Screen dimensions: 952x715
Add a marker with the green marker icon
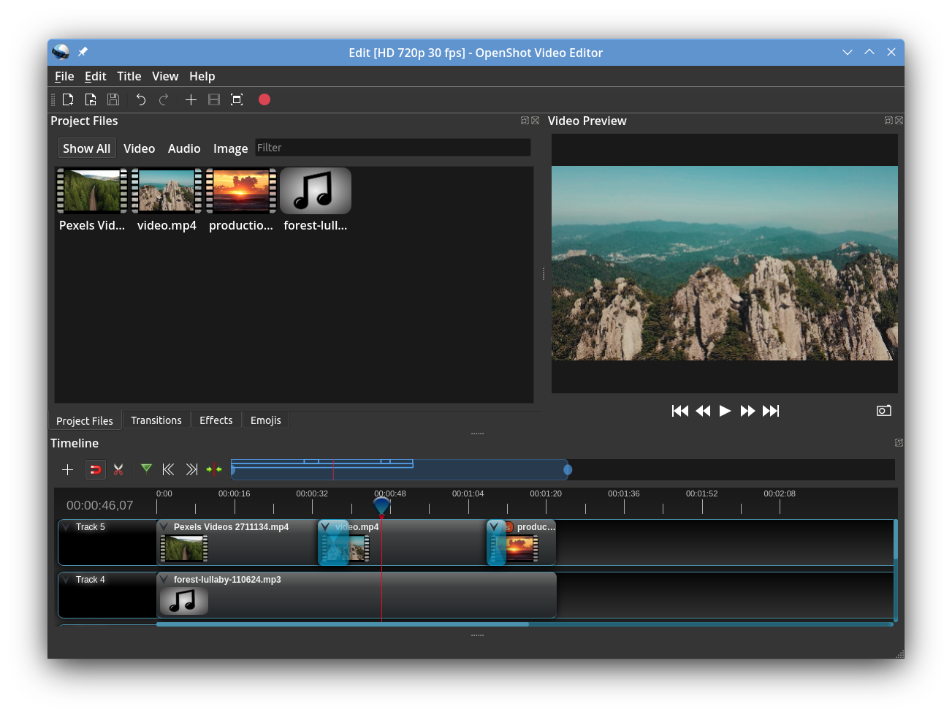(146, 469)
